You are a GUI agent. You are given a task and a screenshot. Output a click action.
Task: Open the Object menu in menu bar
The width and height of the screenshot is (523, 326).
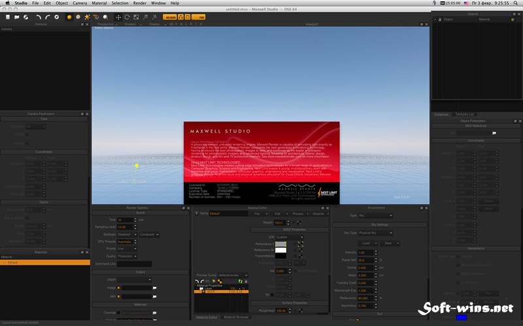(x=61, y=3)
